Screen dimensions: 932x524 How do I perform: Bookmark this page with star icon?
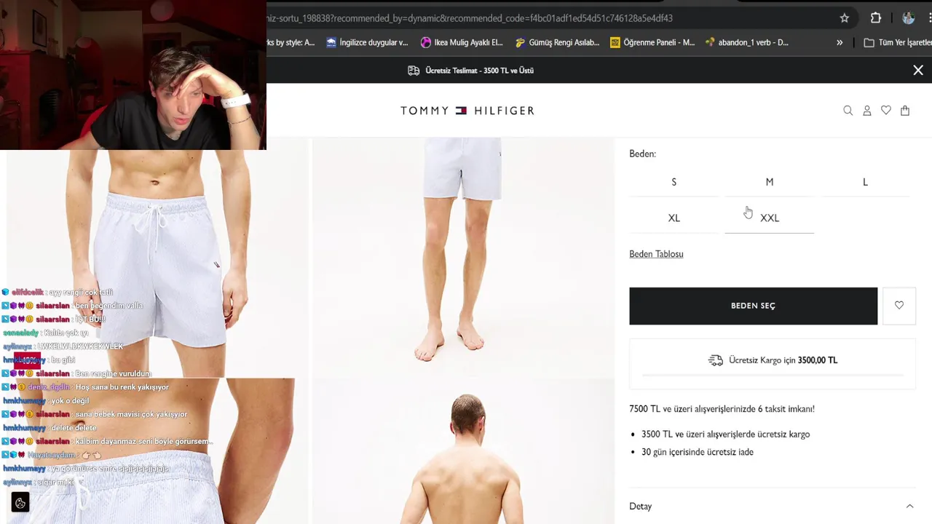click(x=845, y=18)
